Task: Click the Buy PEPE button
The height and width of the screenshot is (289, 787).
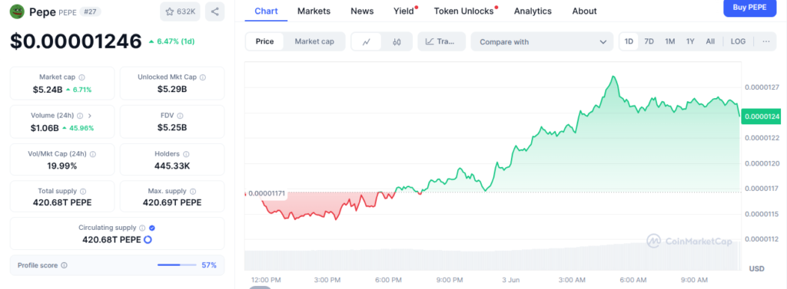Action: click(749, 8)
